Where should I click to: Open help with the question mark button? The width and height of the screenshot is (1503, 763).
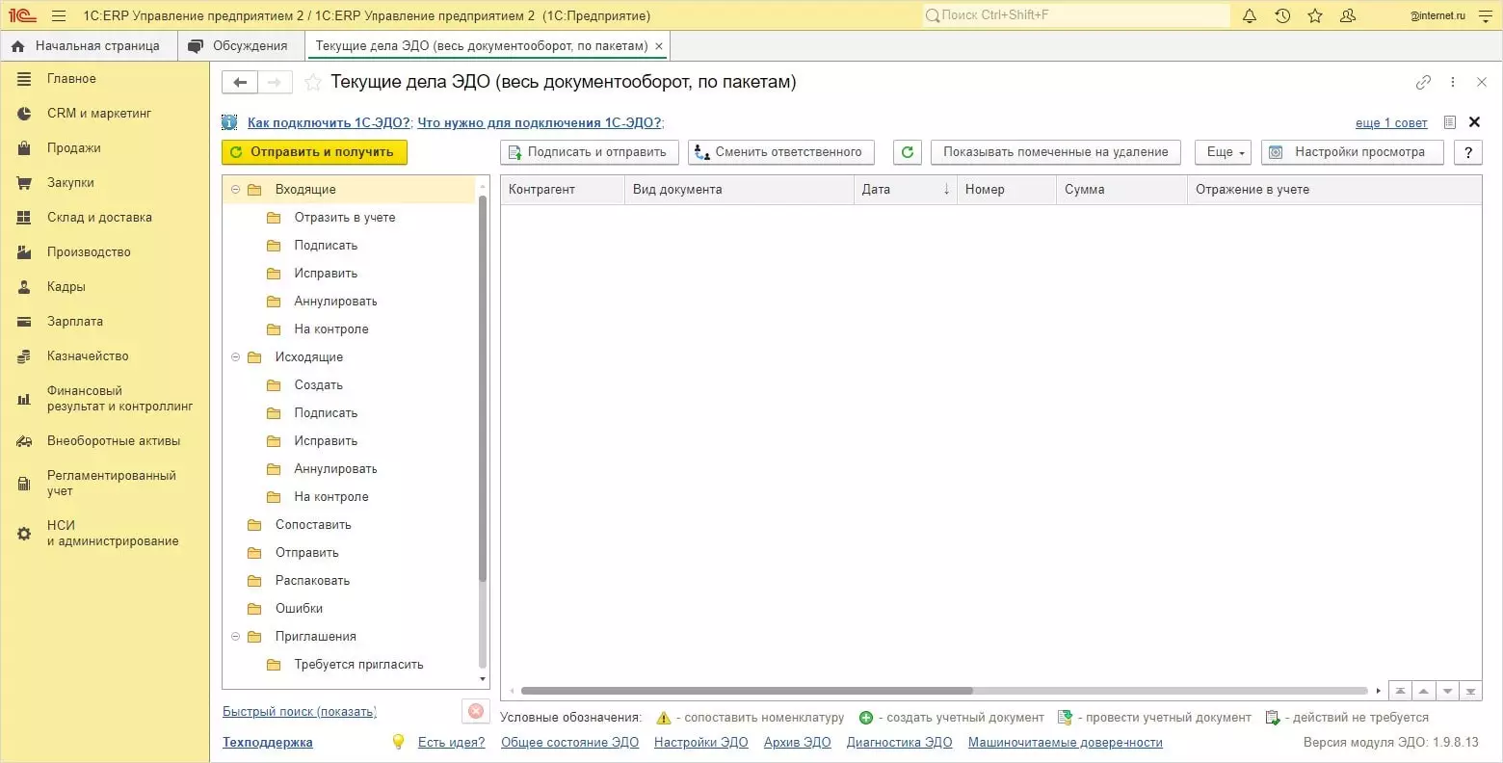click(1468, 152)
